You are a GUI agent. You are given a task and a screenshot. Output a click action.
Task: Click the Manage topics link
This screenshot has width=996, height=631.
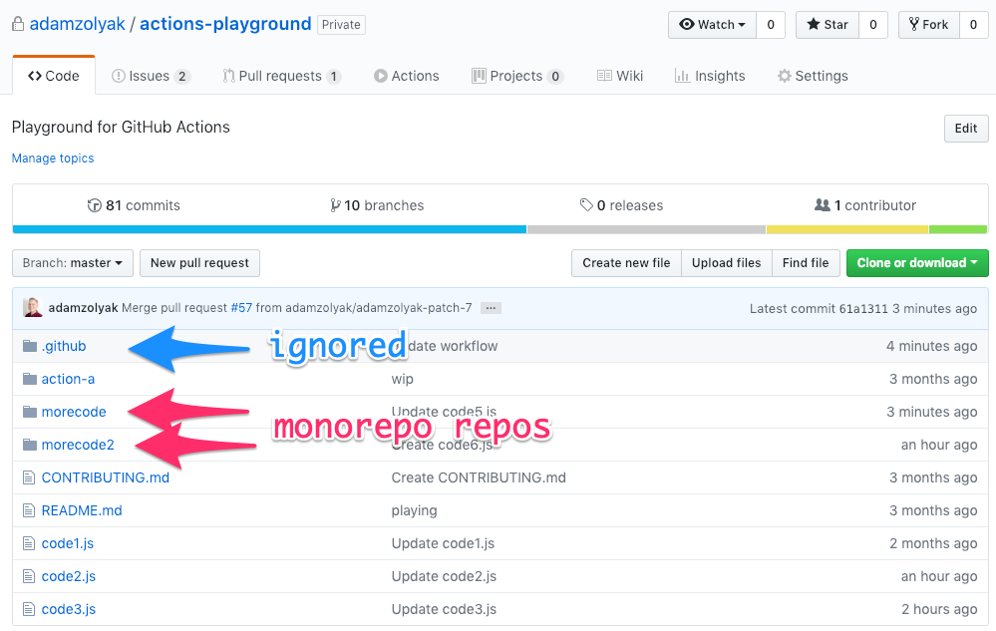[53, 158]
